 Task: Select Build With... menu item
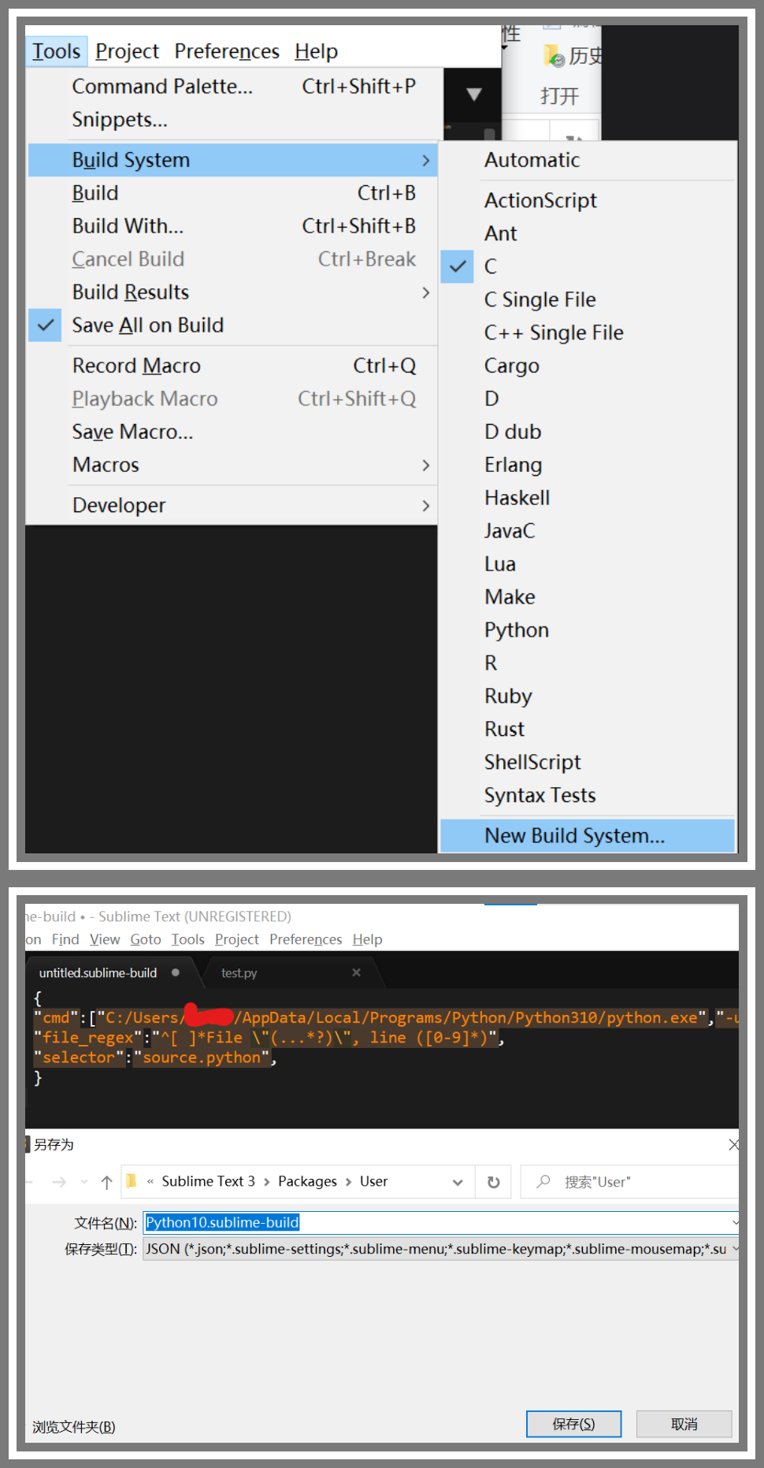click(x=233, y=226)
